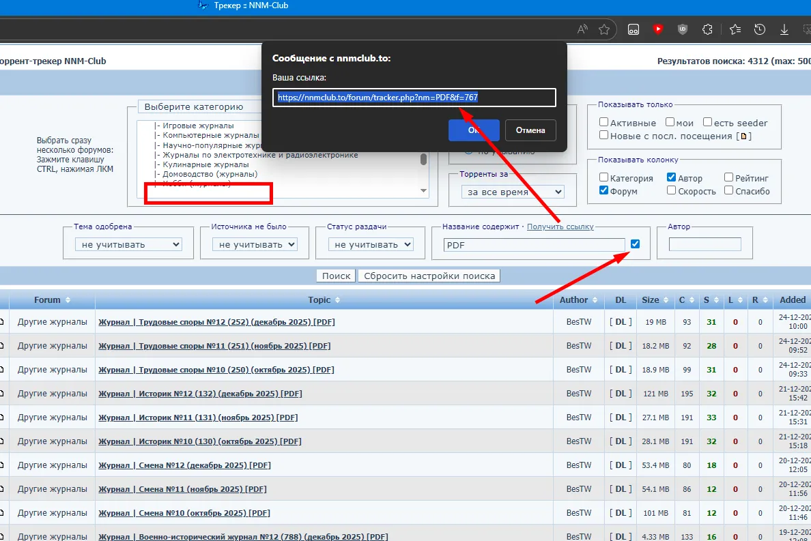Open browser History clock icon
811x541 pixels.
point(759,29)
